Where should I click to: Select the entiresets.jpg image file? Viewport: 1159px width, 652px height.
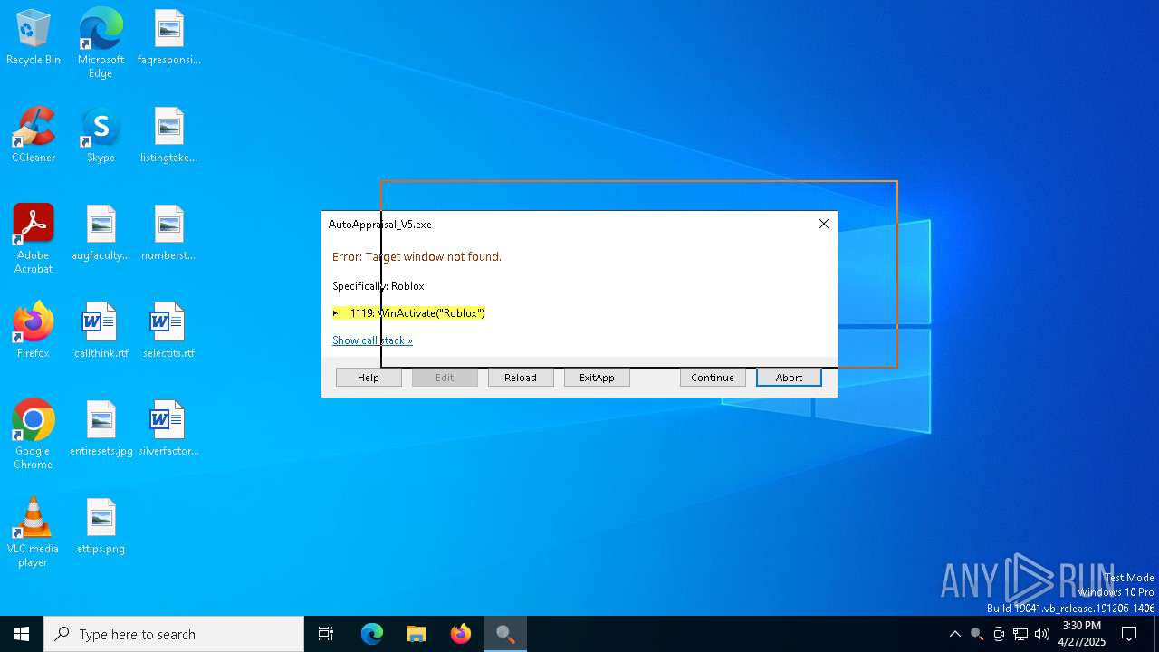[101, 429]
